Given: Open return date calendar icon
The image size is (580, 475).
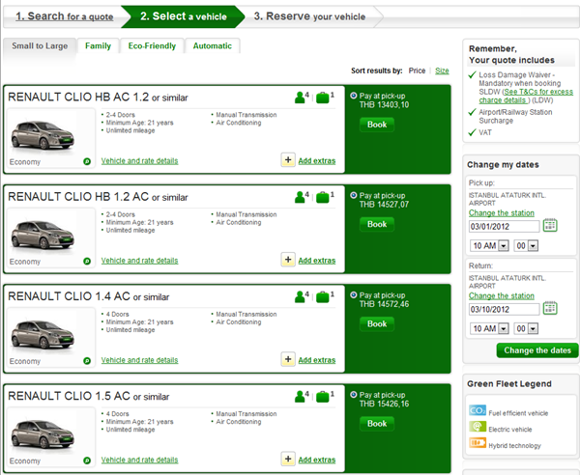Looking at the screenshot, I should pyautogui.click(x=550, y=308).
